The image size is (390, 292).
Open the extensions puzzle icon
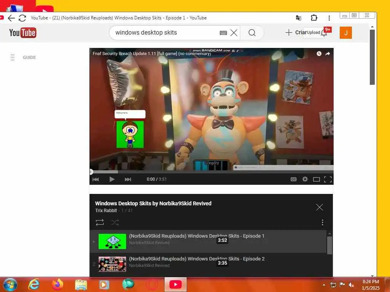(314, 18)
